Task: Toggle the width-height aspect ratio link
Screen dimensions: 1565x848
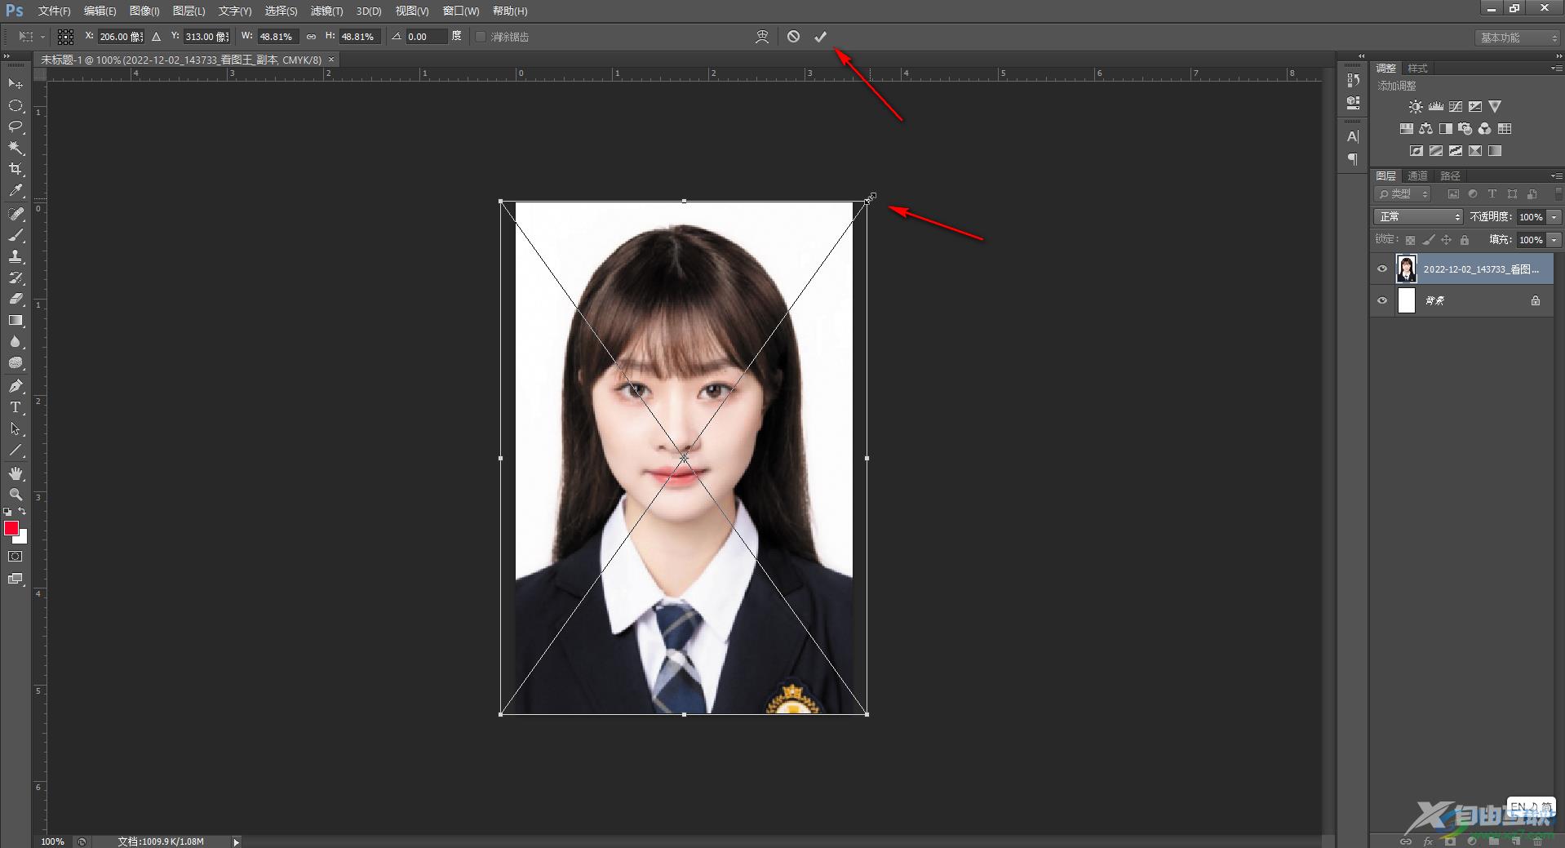Action: tap(311, 37)
